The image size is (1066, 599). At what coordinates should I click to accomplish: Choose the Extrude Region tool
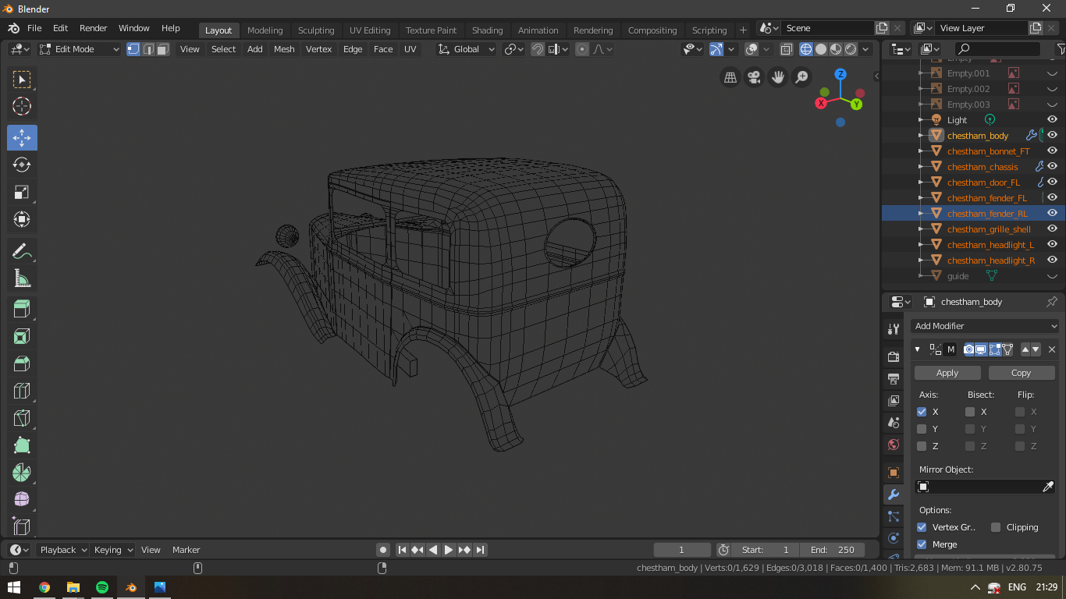coord(22,309)
